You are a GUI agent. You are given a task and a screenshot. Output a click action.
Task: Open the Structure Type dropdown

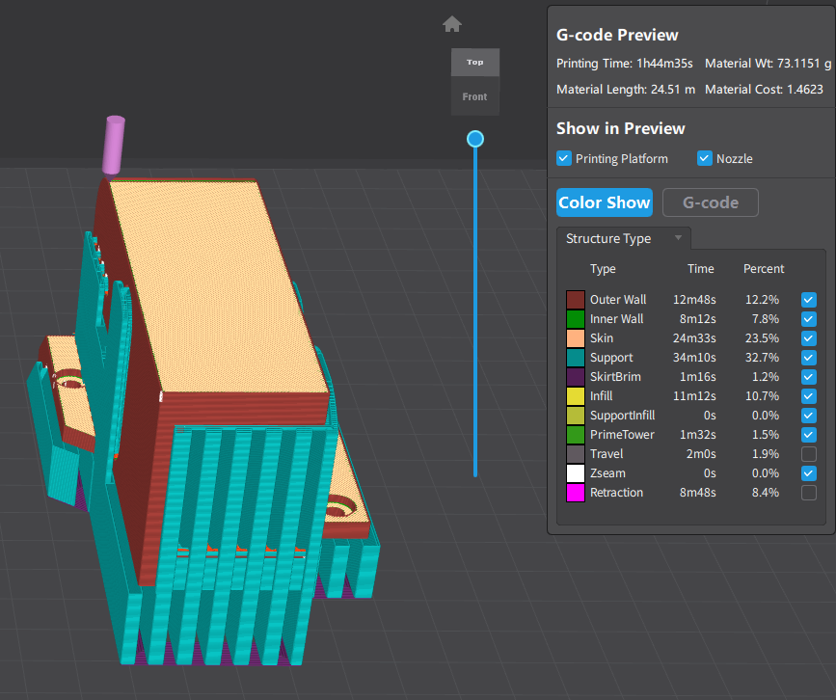tap(623, 238)
